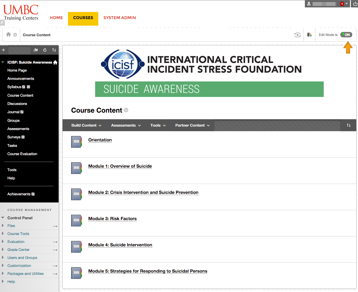Viewport: 358px width, 292px height.
Task: Click UMBC Training Centers logo
Action: click(21, 13)
